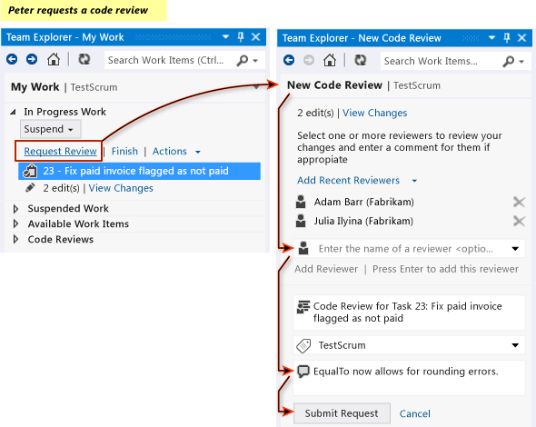Screen dimensions: 536x427
Task: Open New Code Review window position menu
Action: [491, 37]
